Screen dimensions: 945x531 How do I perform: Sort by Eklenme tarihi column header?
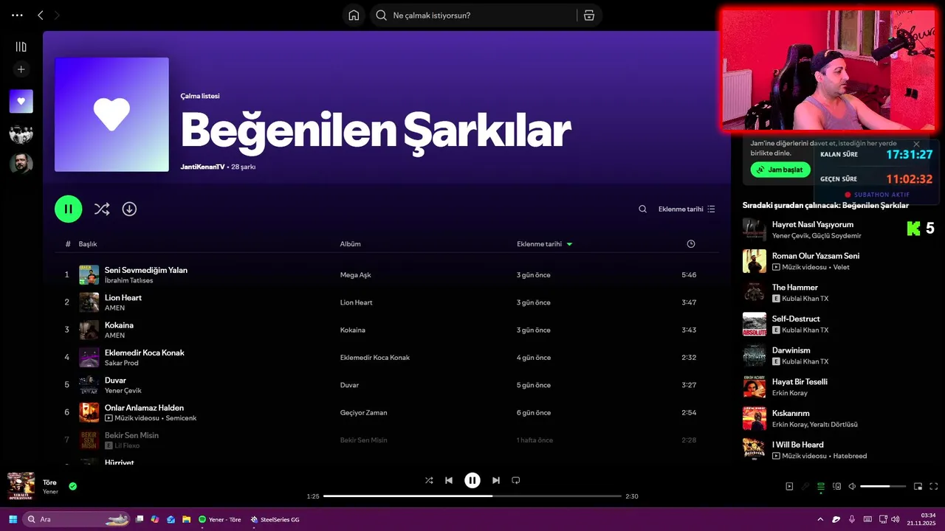coord(544,243)
